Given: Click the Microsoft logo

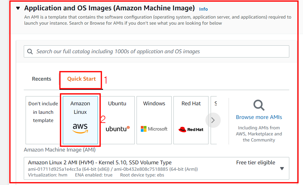Looking at the screenshot, I should (x=154, y=129).
